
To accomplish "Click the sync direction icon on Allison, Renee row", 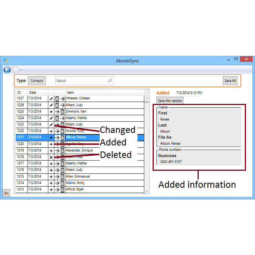I will [60, 138].
